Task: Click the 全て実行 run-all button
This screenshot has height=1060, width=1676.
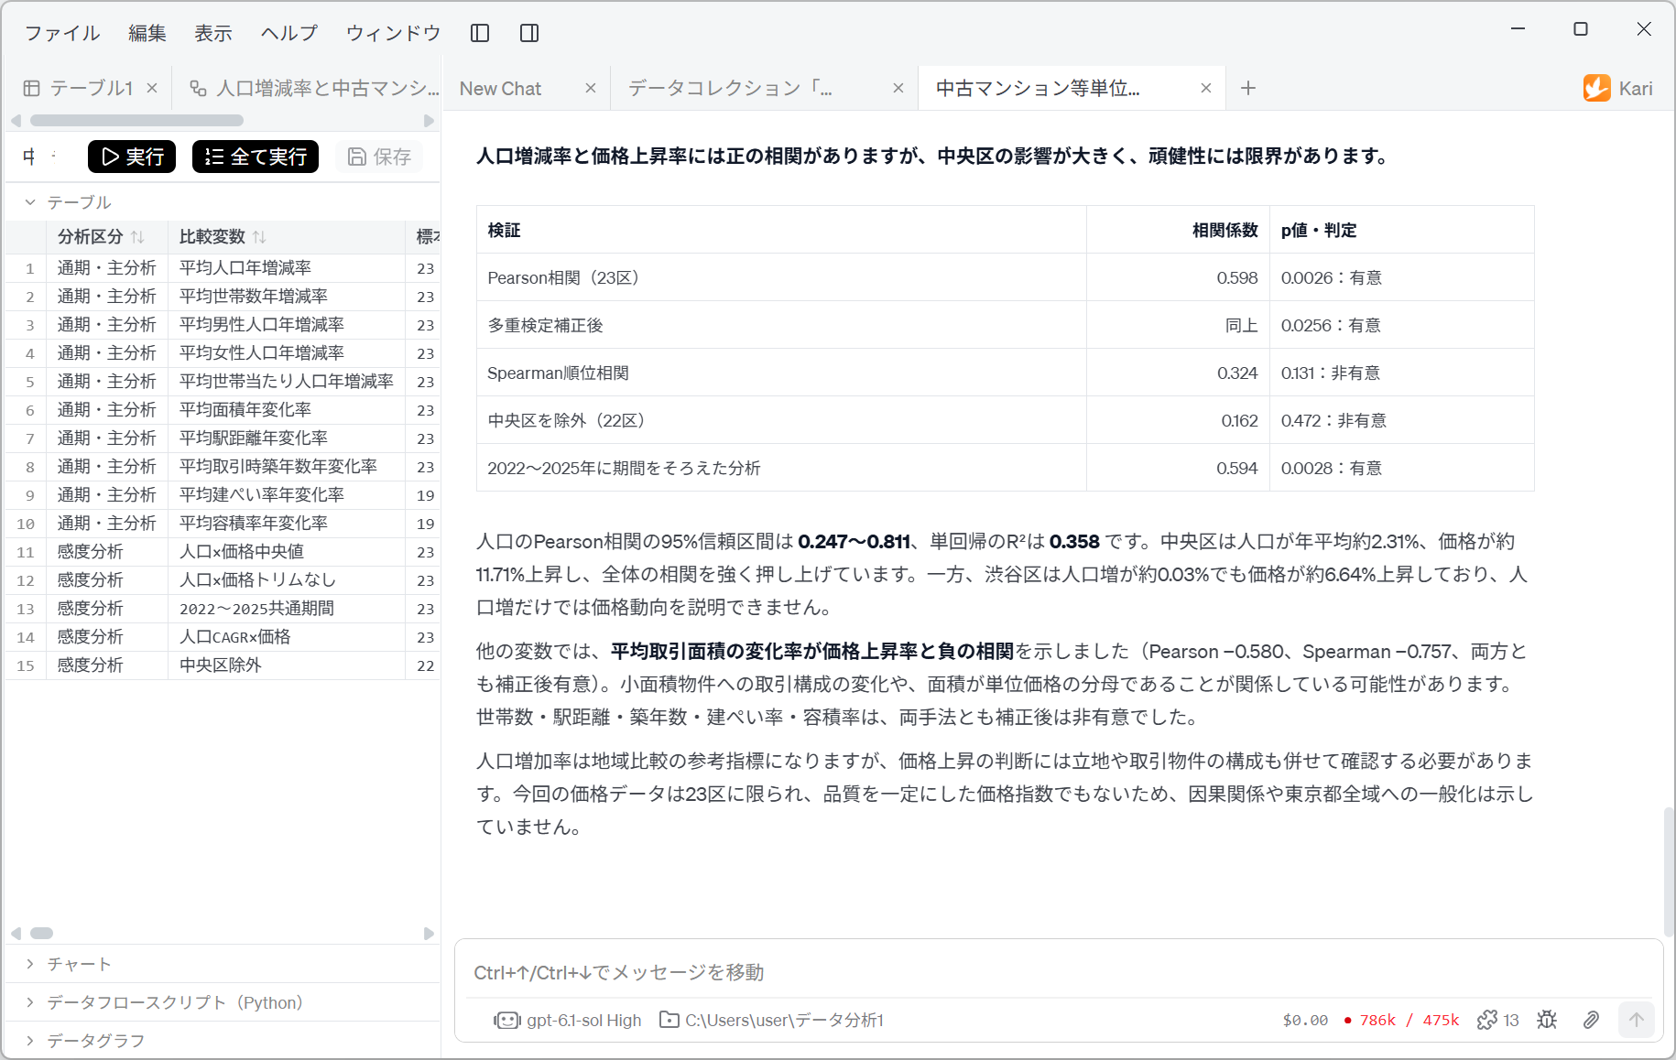Action: coord(256,157)
